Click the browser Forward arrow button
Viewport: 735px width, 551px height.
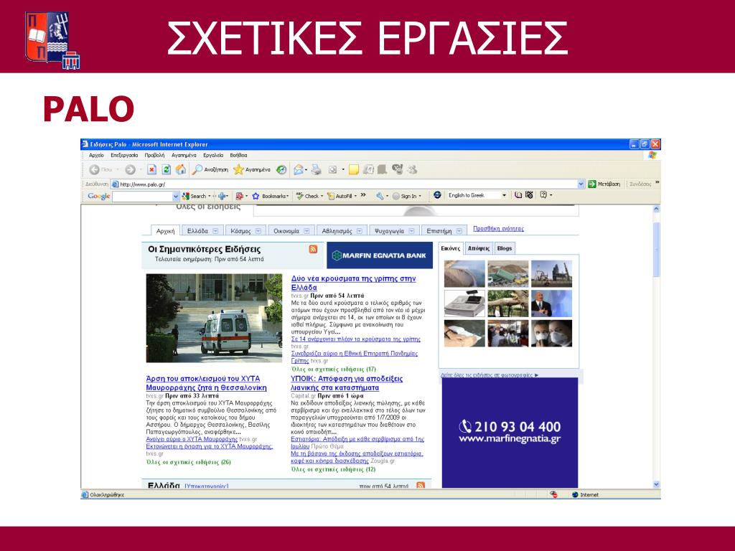(x=130, y=169)
